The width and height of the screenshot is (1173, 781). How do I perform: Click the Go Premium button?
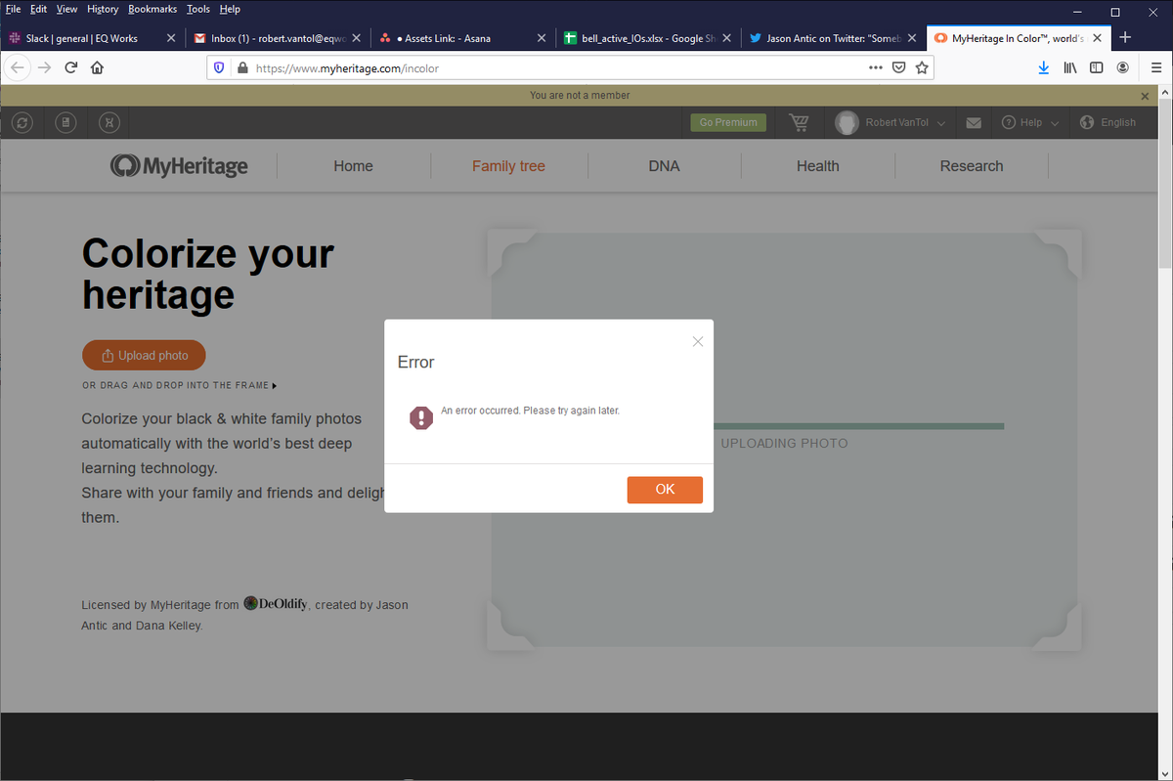pos(728,122)
